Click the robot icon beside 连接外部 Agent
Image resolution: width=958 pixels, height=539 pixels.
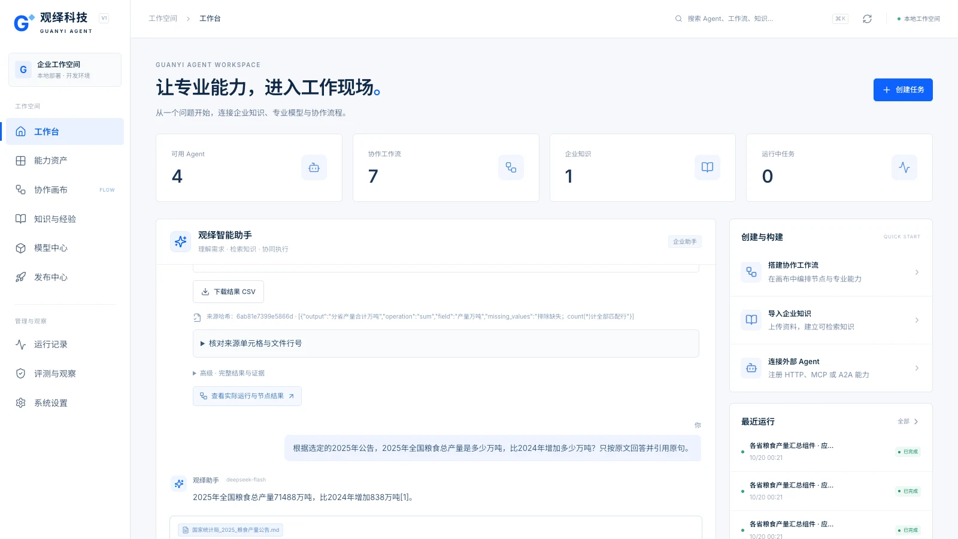click(751, 368)
